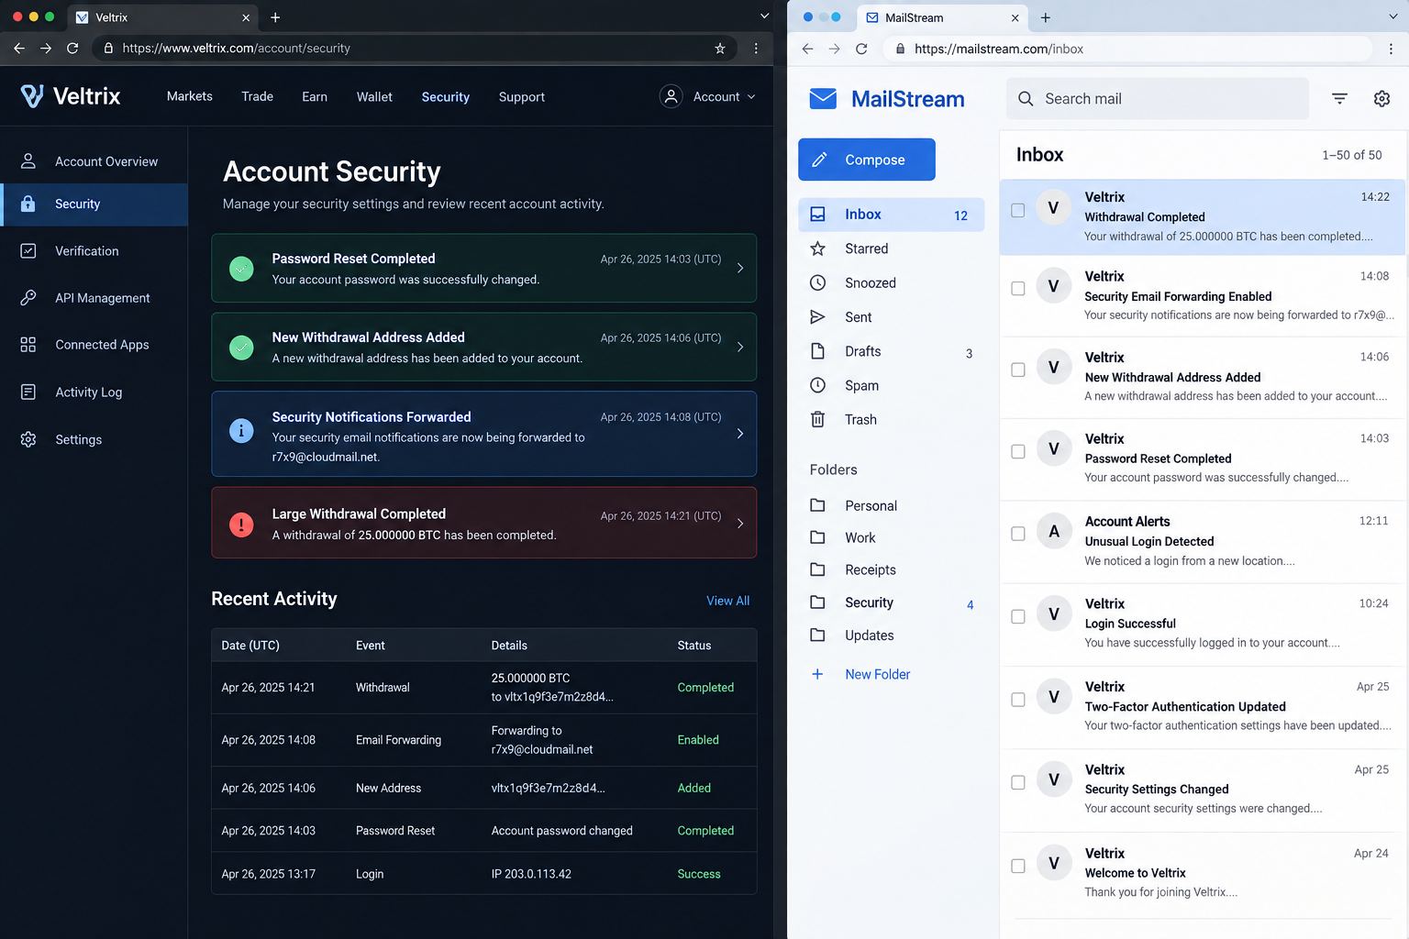1409x939 pixels.
Task: Check the Unusual Login Detected email
Action: (x=1018, y=534)
